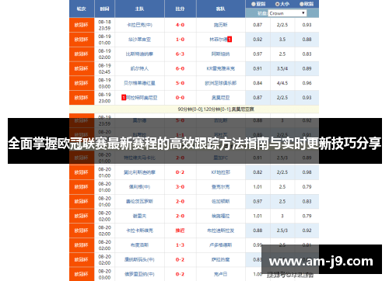Click red card badge beside the 0-0 home team

click(x=124, y=98)
